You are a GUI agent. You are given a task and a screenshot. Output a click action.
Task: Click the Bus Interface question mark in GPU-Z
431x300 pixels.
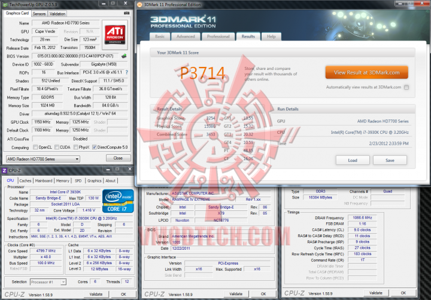127,72
